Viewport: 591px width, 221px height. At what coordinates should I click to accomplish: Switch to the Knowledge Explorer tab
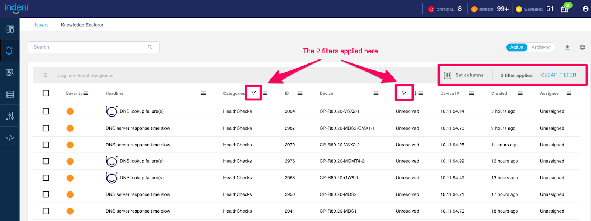tap(82, 25)
